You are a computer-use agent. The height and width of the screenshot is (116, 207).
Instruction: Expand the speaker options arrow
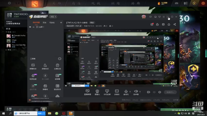pos(140,92)
